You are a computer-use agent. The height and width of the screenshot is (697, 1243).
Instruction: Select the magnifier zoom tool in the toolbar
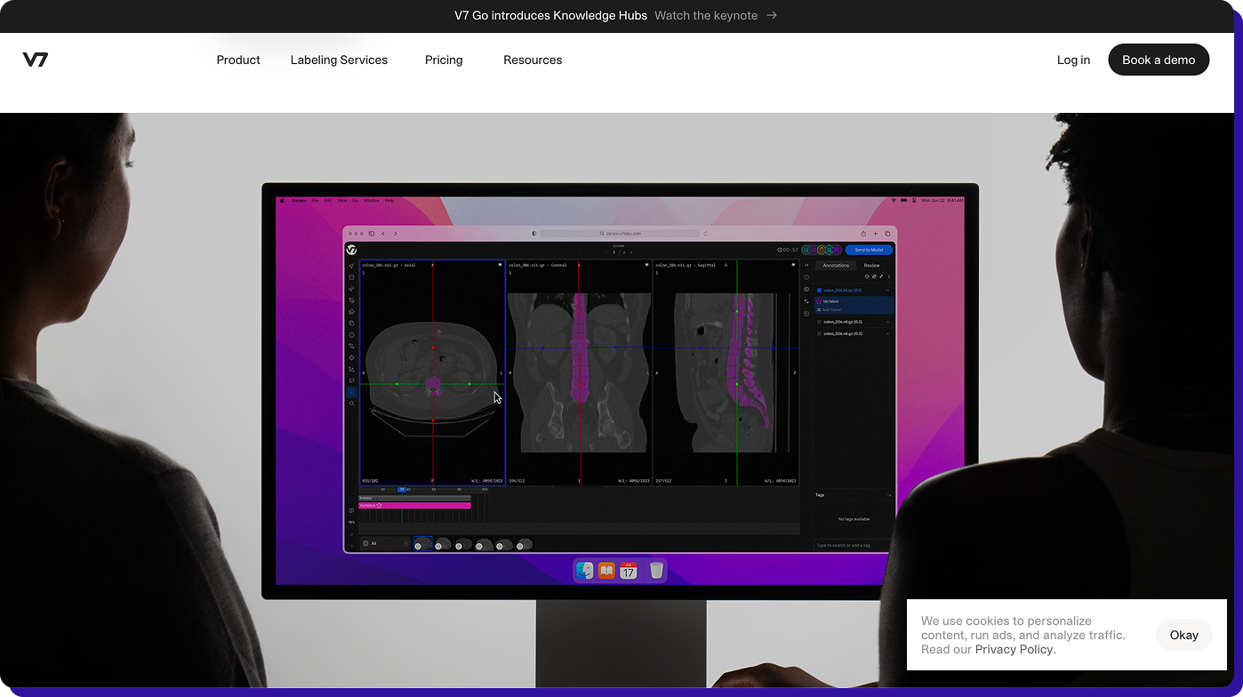(352, 404)
